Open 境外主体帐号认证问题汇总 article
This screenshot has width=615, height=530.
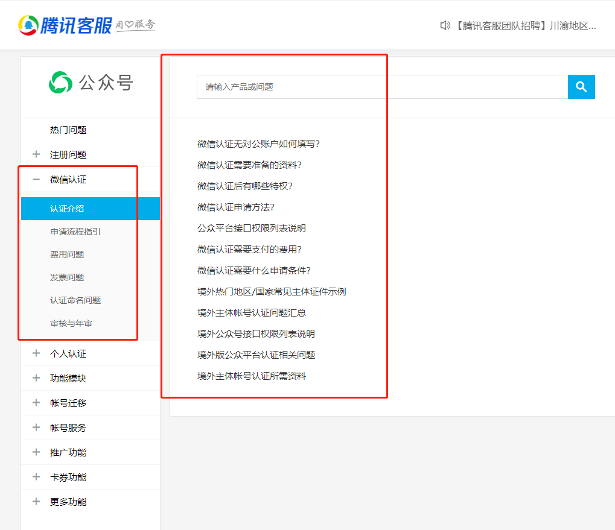tap(252, 313)
